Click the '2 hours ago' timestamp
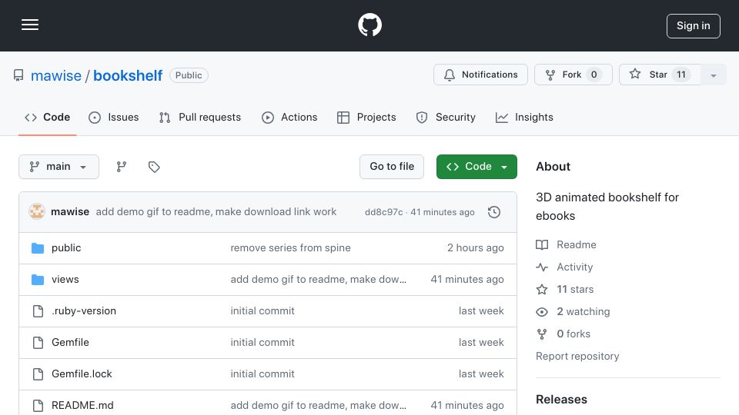 [475, 248]
